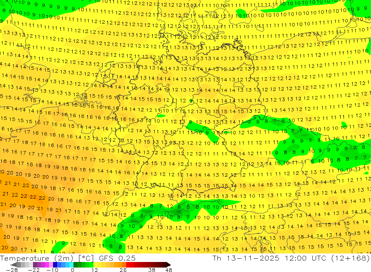Click the dark gray legend swatch
The height and width of the screenshot is (272, 371).
[x=19, y=265]
